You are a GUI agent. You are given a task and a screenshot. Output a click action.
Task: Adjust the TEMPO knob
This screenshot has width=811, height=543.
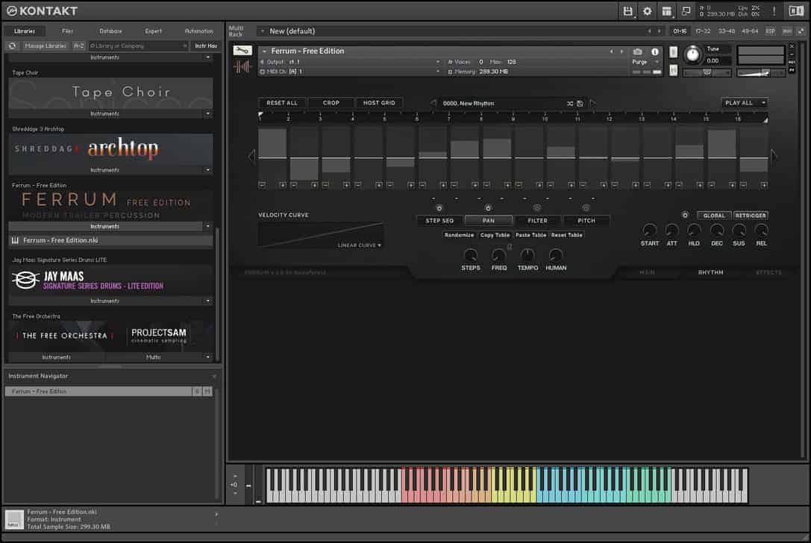[527, 256]
